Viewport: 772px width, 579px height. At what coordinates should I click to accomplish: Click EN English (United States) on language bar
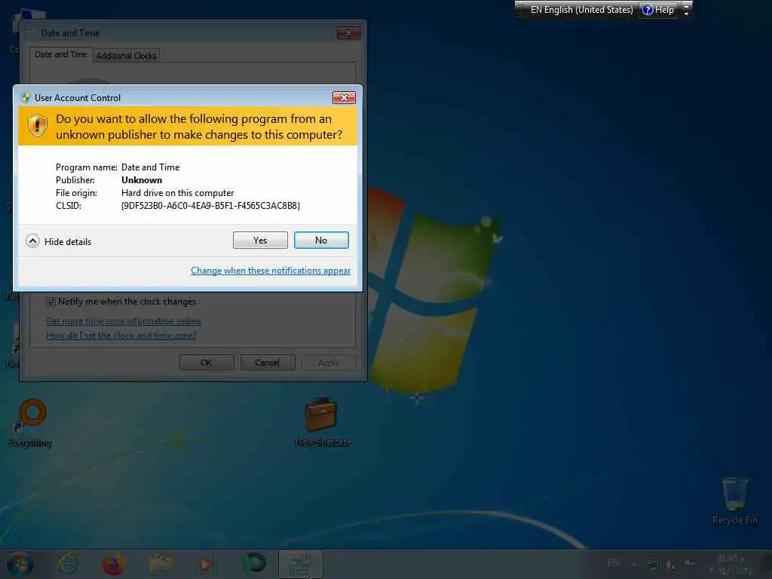coord(581,9)
